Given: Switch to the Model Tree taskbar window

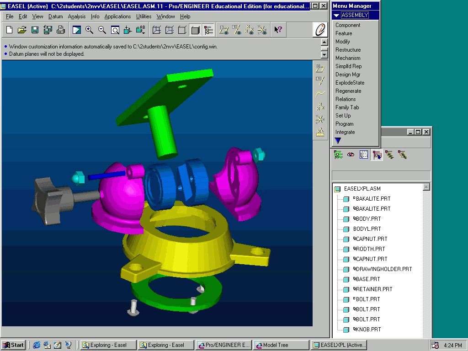Looking at the screenshot, I should (x=281, y=345).
